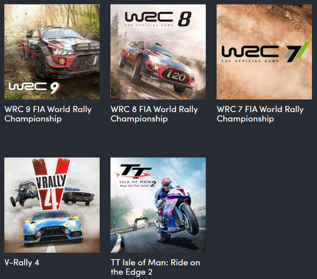Click the WRC 7 logo with green slash

pos(266,52)
